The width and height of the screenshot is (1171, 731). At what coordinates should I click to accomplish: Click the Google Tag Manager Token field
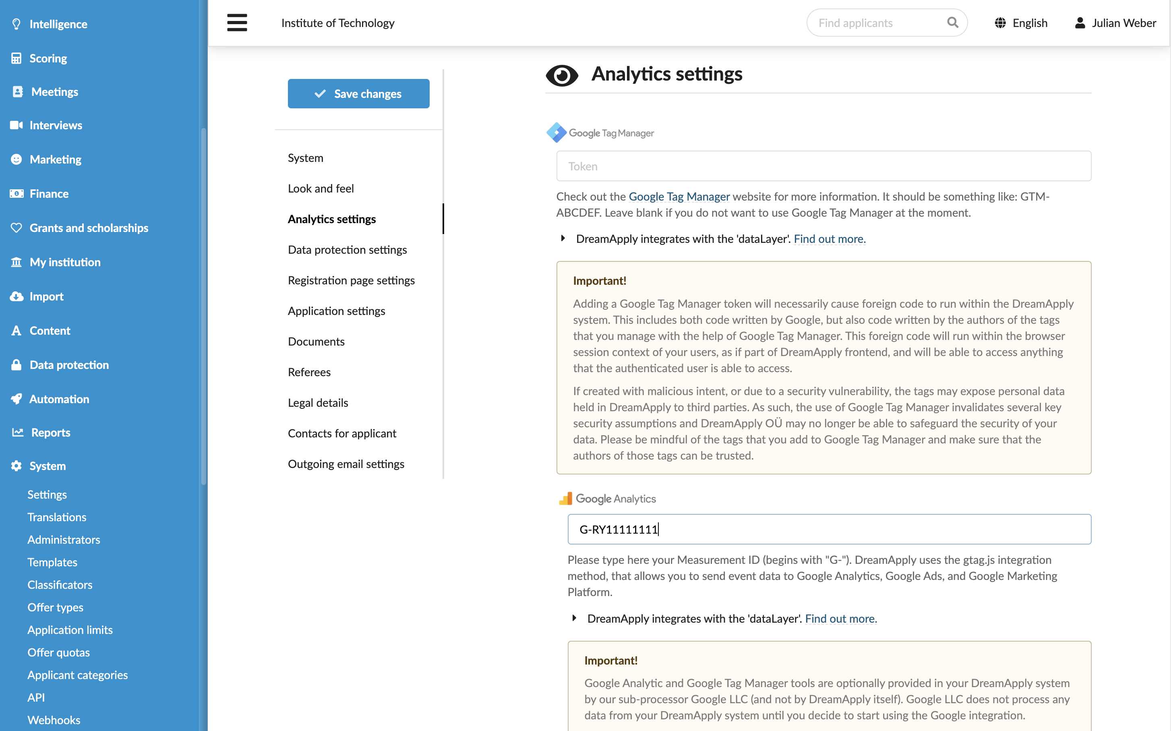point(823,166)
